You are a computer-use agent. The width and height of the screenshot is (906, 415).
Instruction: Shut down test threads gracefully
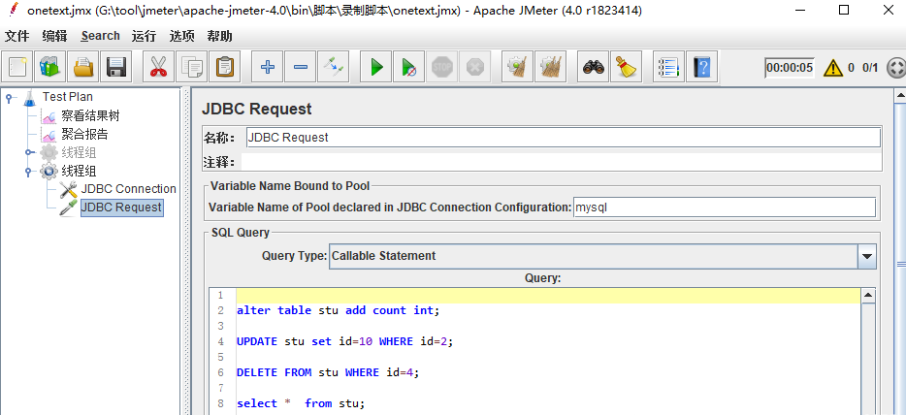pyautogui.click(x=474, y=67)
